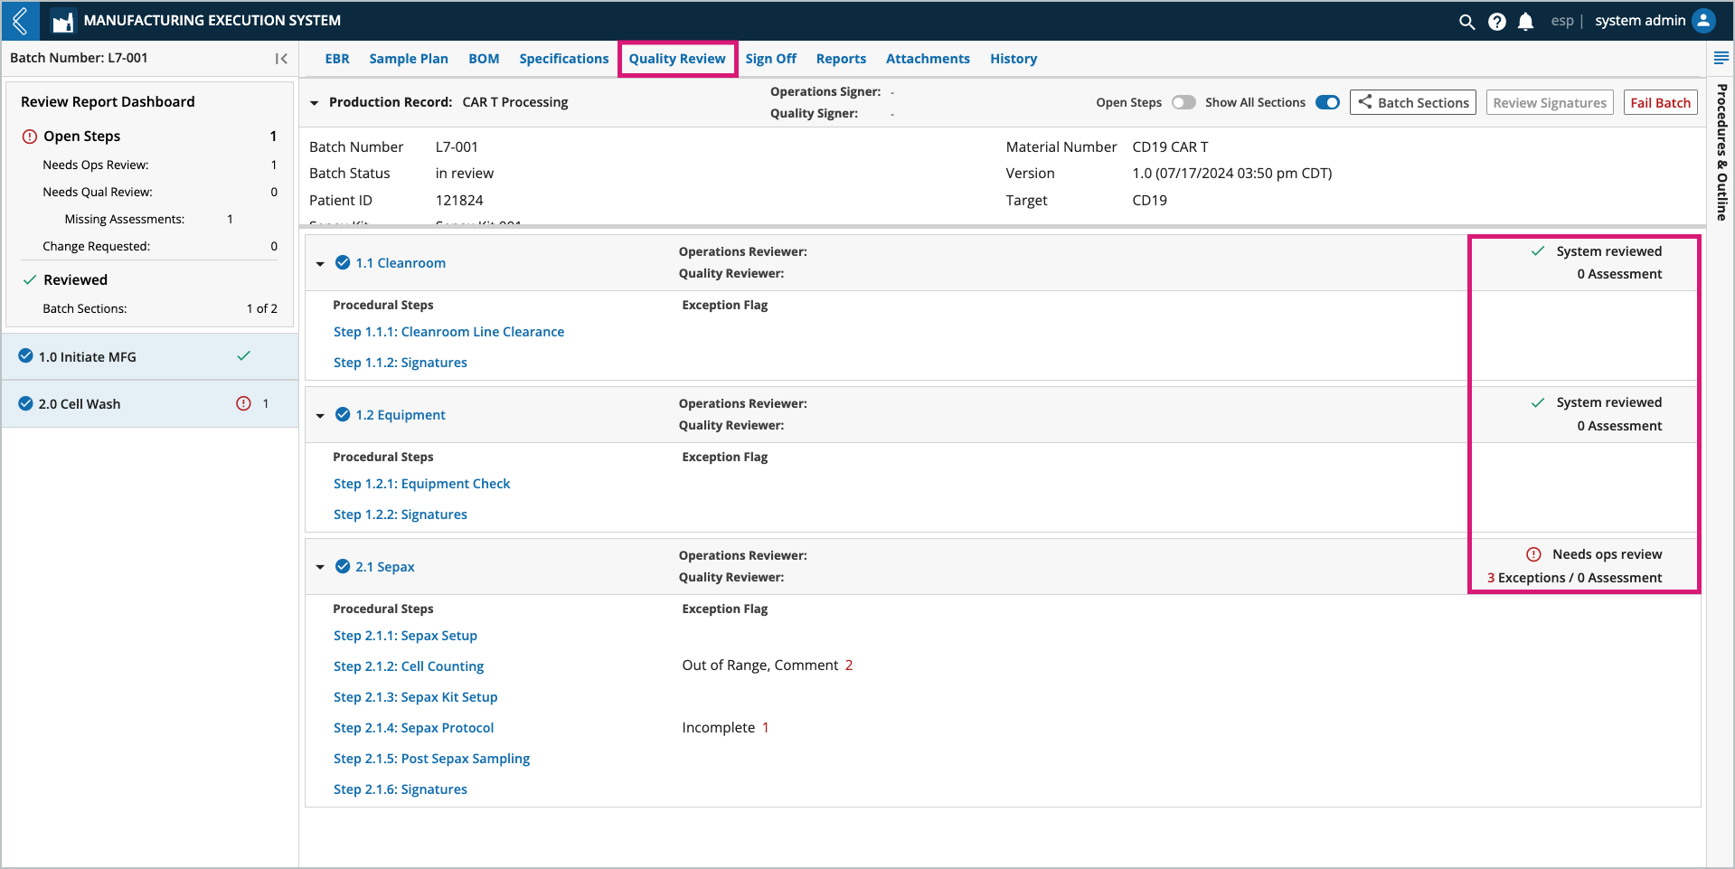Screen dimensions: 1735x869
Task: Open Step 2.1.5: Post Sepax Sampling
Action: pos(431,759)
